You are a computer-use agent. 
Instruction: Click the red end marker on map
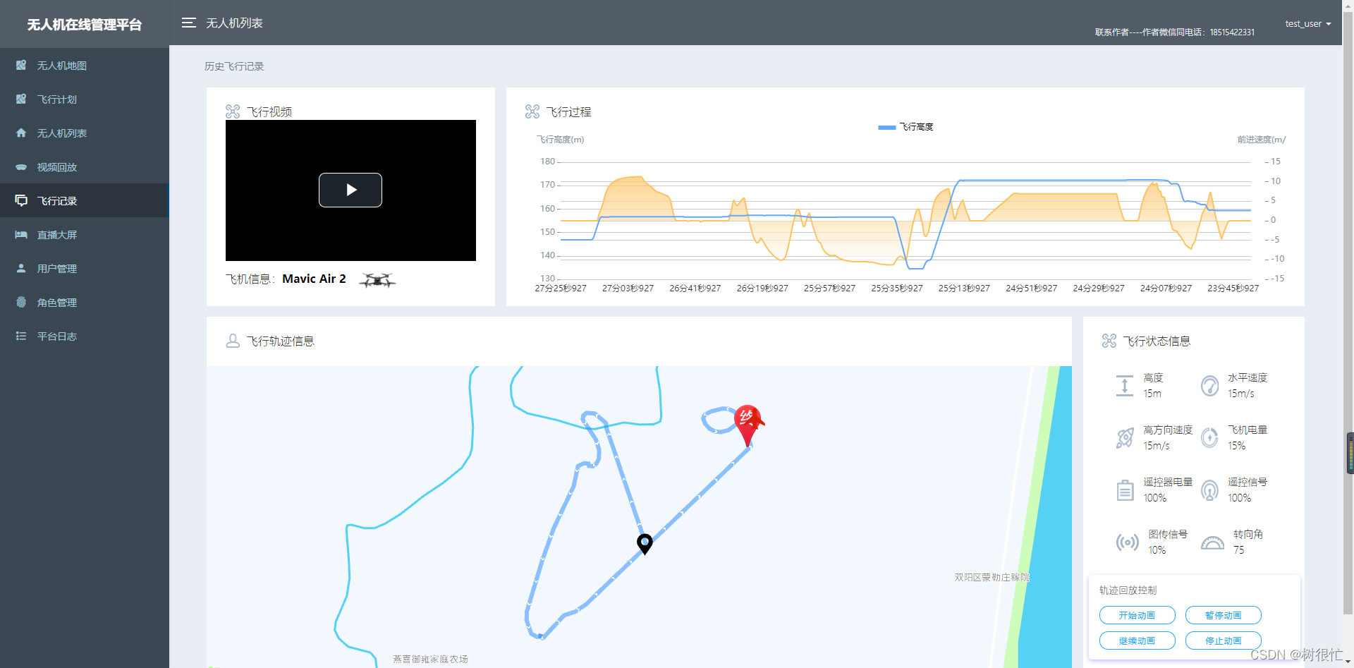pyautogui.click(x=748, y=425)
